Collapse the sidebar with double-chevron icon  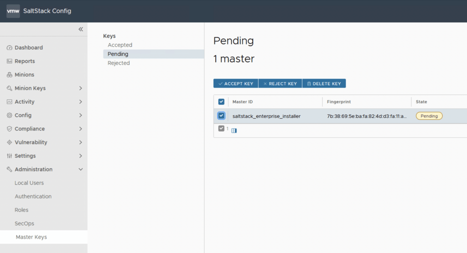point(81,29)
